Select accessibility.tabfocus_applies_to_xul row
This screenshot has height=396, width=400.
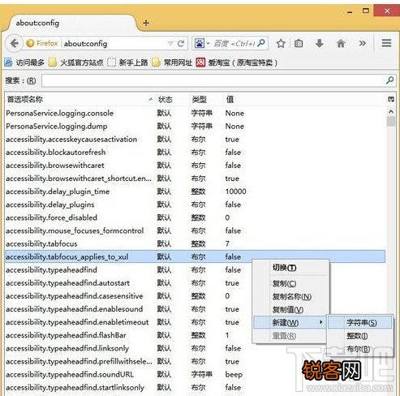195,256
